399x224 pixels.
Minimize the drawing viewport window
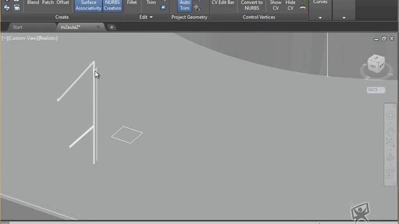coord(376,39)
